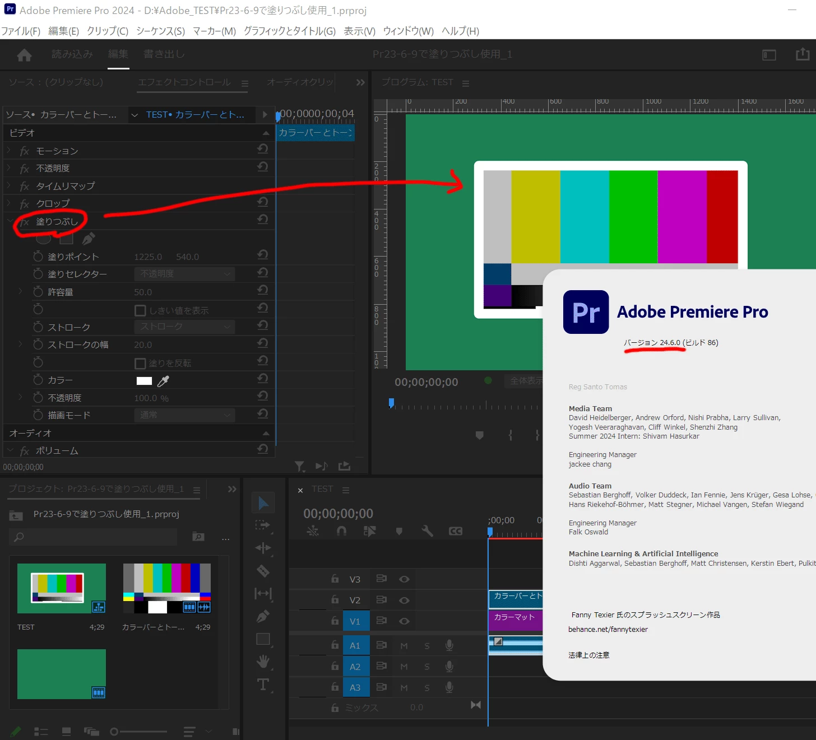Pick color with the カラー eyedropper
Viewport: 816px width, 740px height.
tap(163, 381)
